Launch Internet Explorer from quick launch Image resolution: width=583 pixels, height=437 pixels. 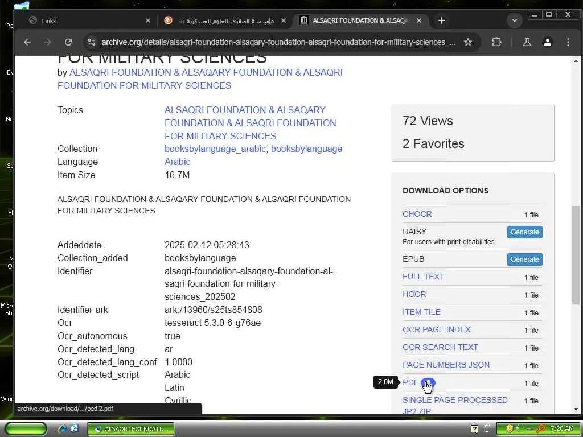62,429
